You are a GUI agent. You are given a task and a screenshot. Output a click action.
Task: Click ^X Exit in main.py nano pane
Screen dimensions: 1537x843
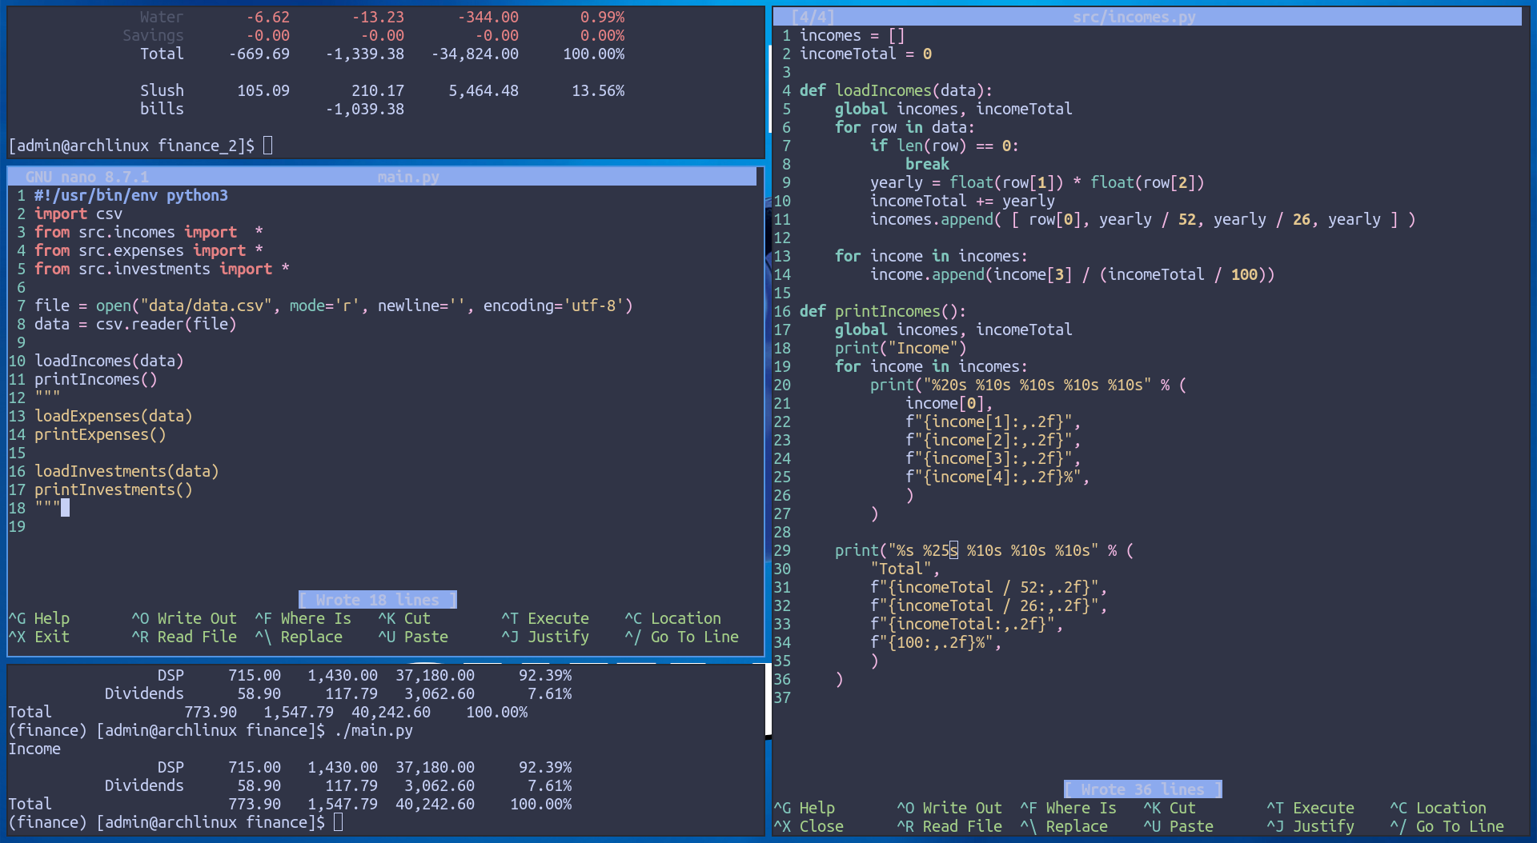[x=39, y=637]
